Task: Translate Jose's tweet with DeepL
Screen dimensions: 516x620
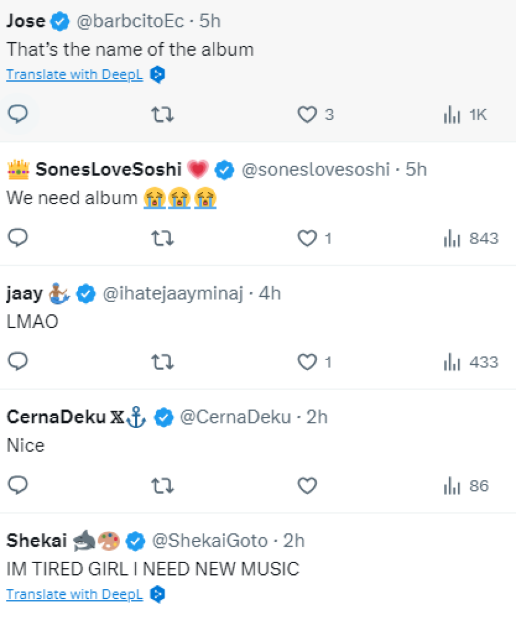Action: pyautogui.click(x=74, y=75)
